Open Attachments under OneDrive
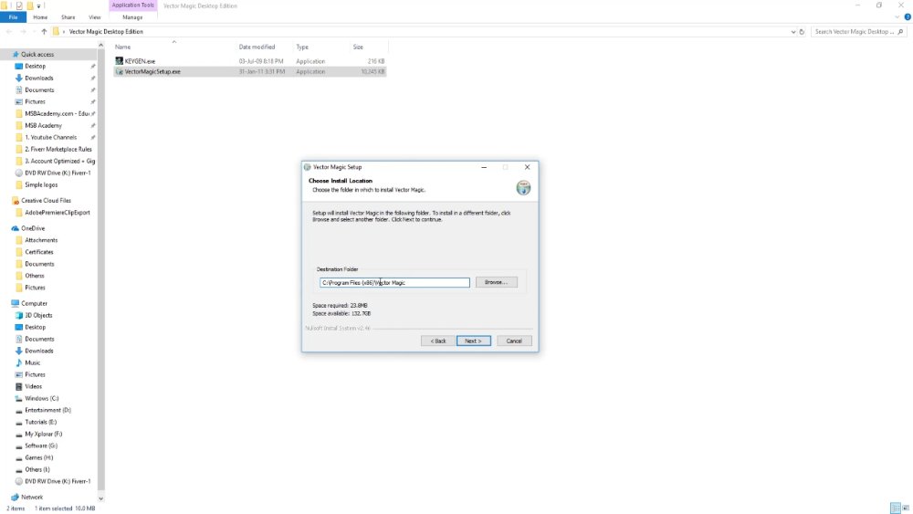913x514 pixels. [x=41, y=240]
